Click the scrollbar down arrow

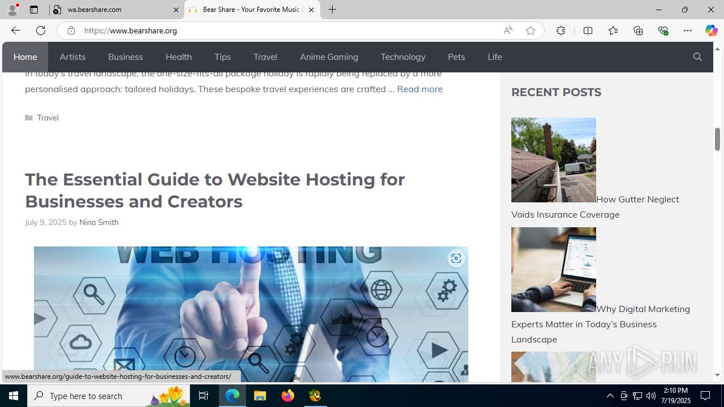point(717,375)
